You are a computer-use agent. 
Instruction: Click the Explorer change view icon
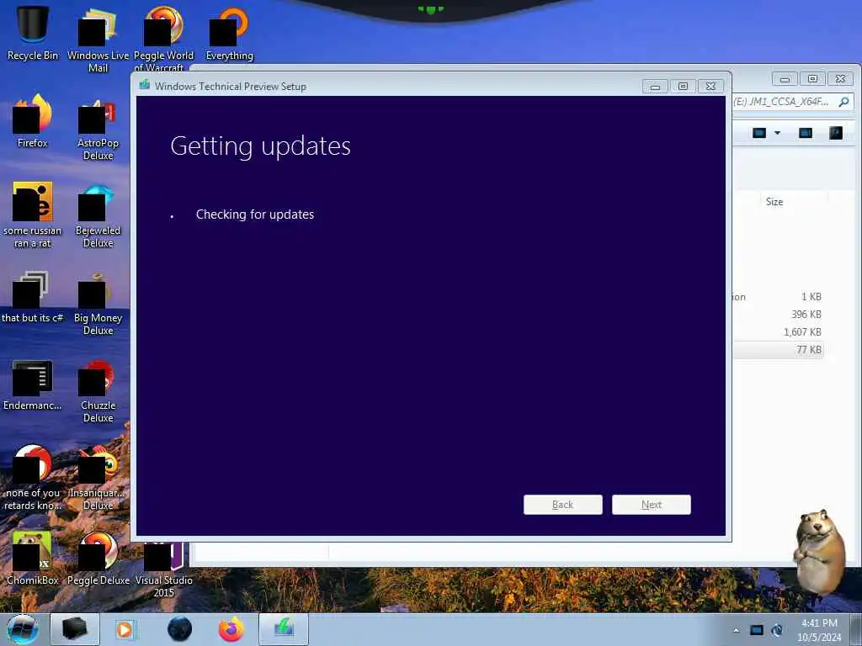click(759, 133)
